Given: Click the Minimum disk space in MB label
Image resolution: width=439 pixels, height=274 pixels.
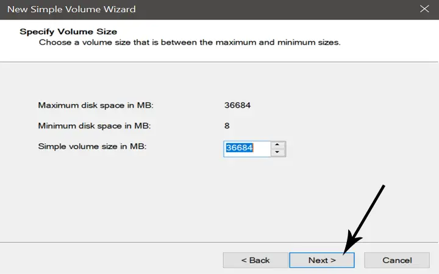Looking at the screenshot, I should tap(95, 126).
